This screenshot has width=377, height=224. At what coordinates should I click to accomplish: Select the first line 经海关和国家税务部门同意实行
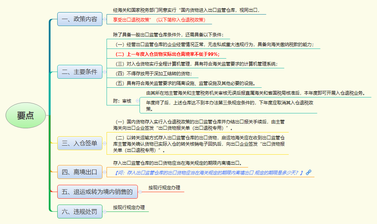point(186,10)
